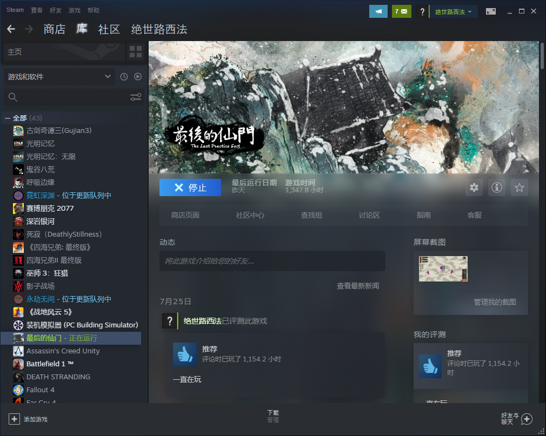Select DEATH STRANDING in the library
546x436 pixels.
click(x=58, y=377)
